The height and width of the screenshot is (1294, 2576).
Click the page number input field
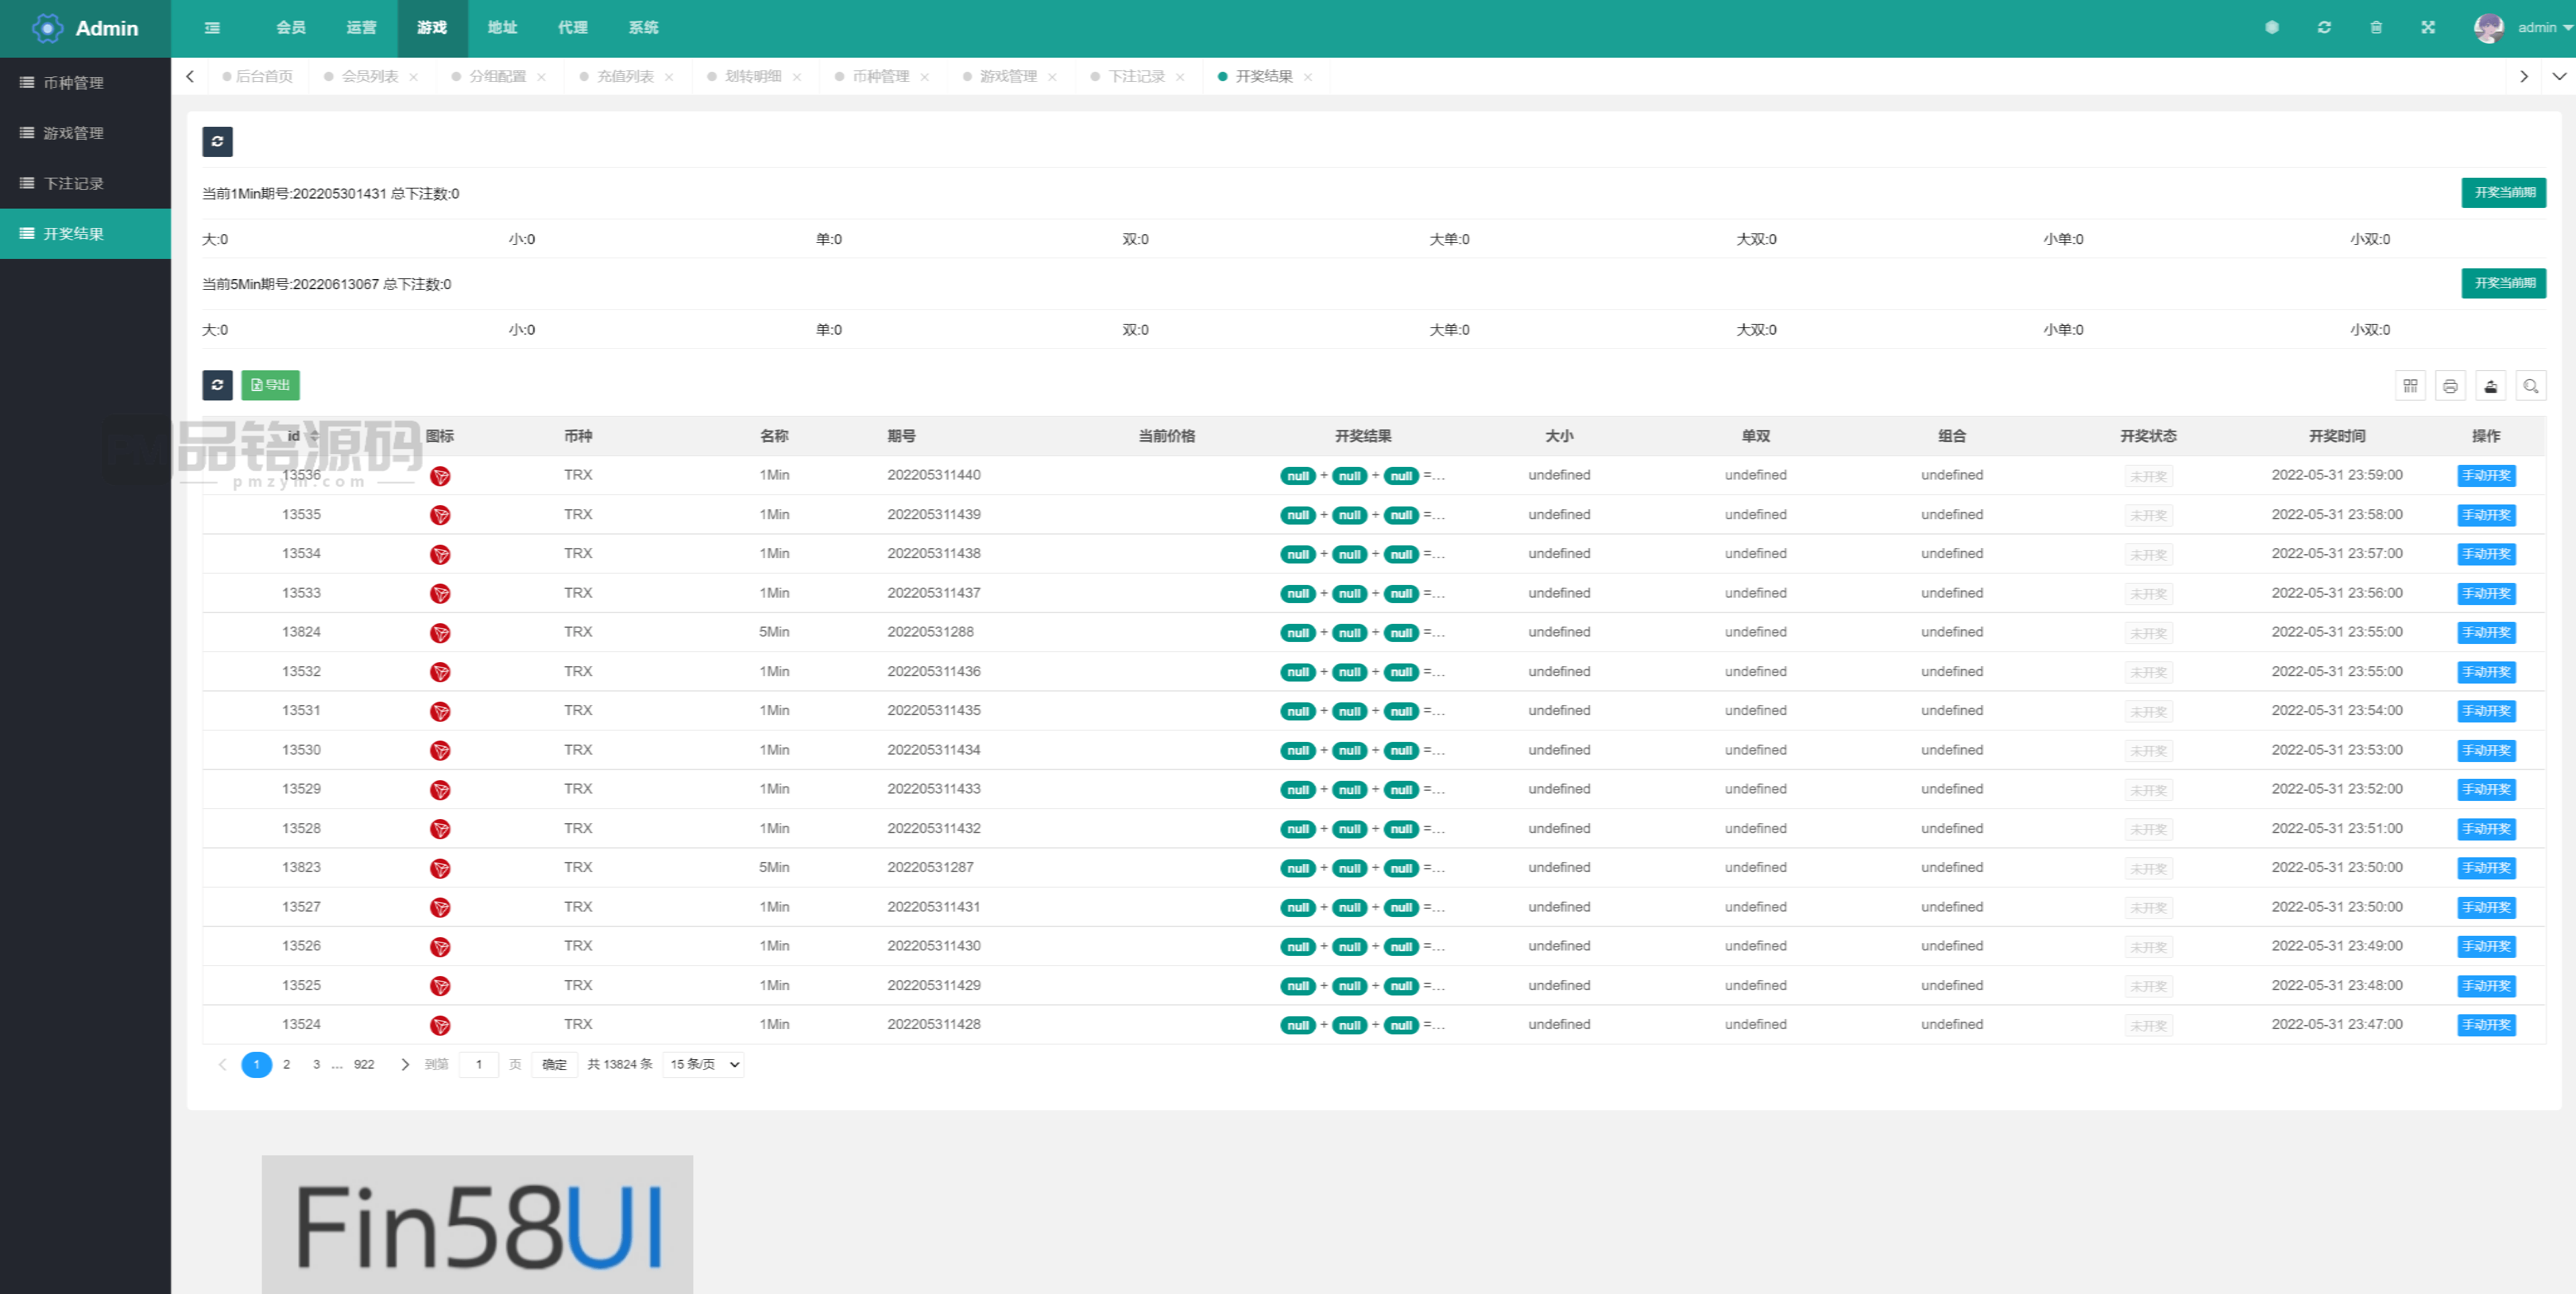479,1064
